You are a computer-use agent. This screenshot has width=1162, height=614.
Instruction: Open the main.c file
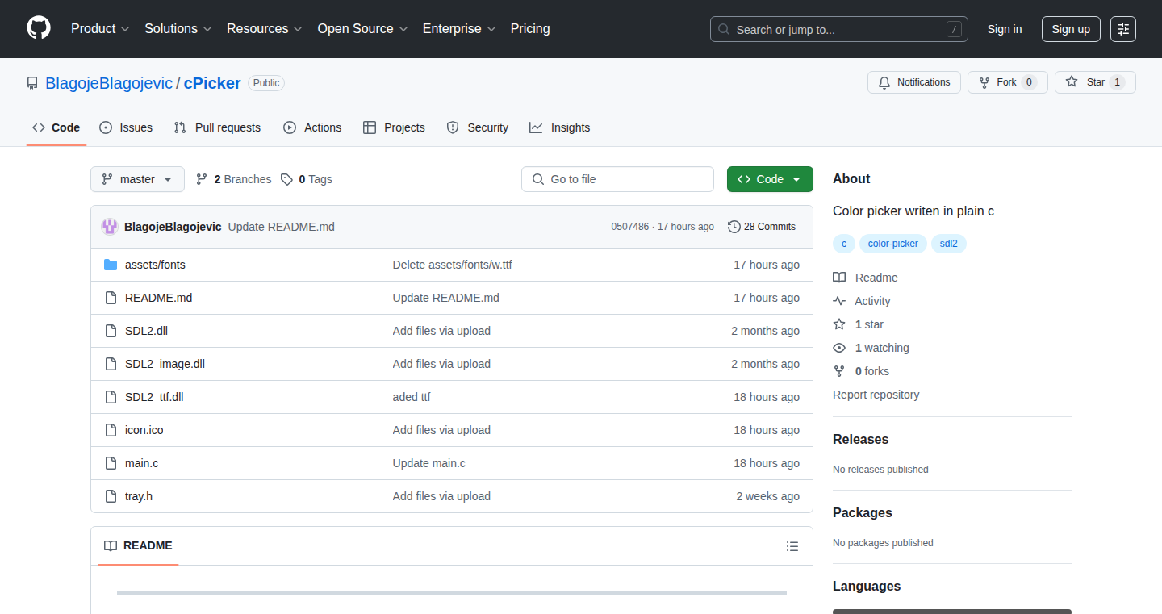[x=141, y=463]
